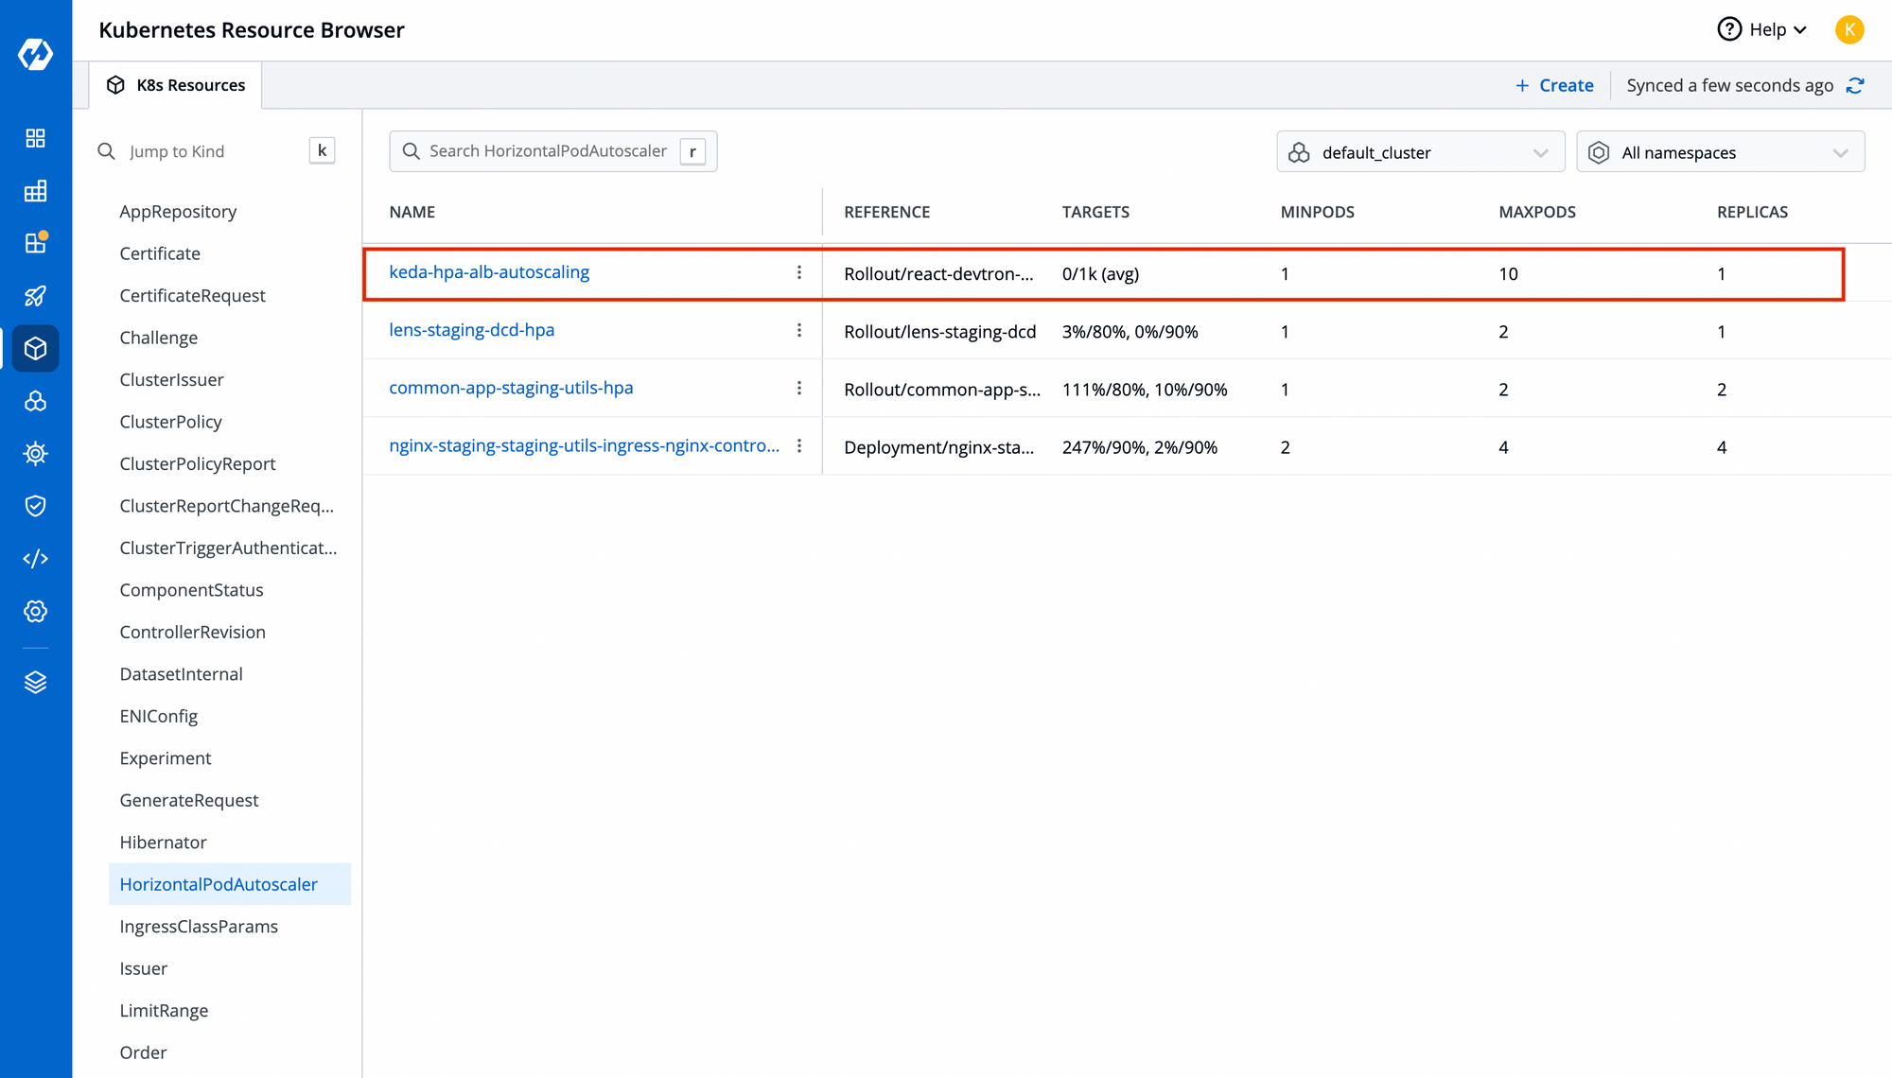Click the lens-staging-dcd-hpa resource link
Image resolution: width=1892 pixels, height=1078 pixels.
[472, 330]
